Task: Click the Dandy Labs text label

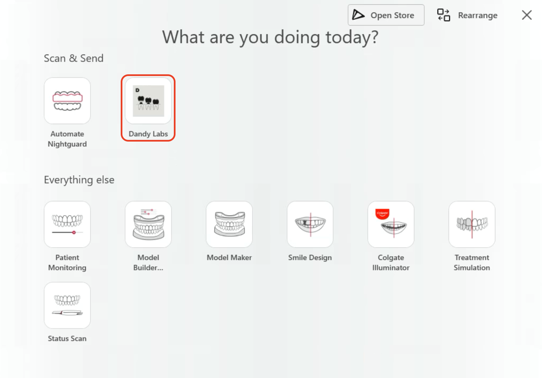Action: click(148, 134)
